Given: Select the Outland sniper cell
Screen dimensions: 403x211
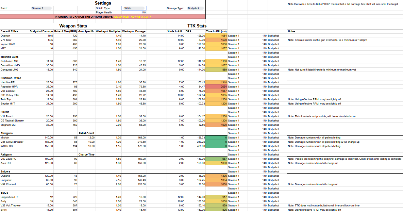Looking at the screenshot, I should 15,176.
